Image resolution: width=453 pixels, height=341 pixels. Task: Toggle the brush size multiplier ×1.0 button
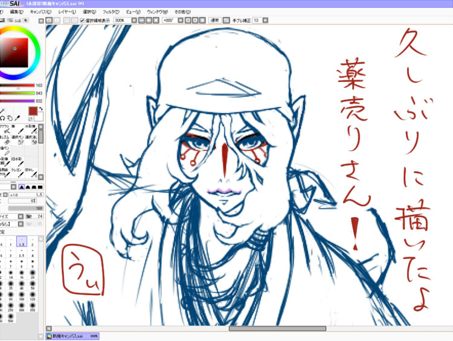(5, 195)
